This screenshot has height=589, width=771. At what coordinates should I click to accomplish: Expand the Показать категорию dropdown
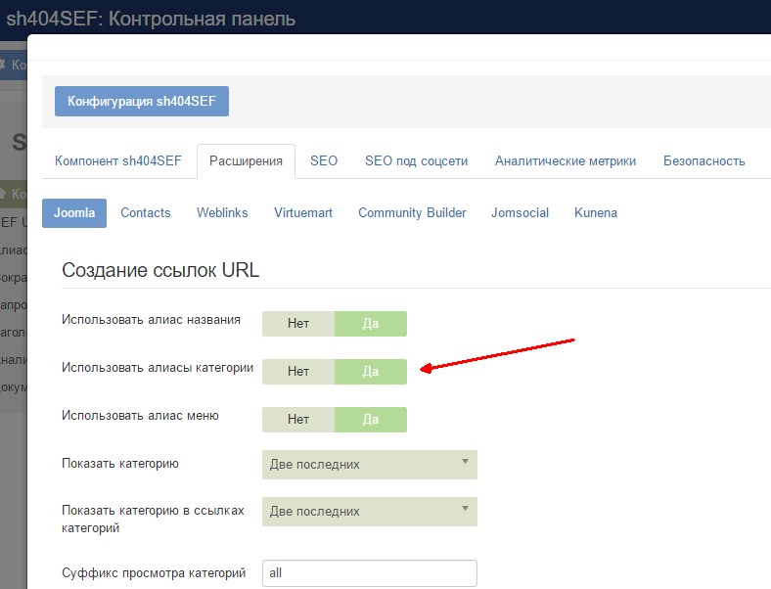point(369,465)
